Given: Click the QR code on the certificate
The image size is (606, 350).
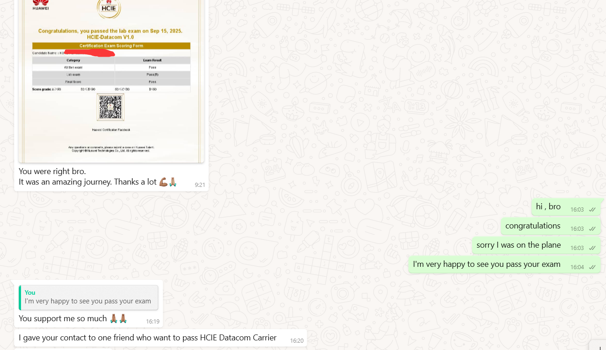Looking at the screenshot, I should click(x=111, y=107).
